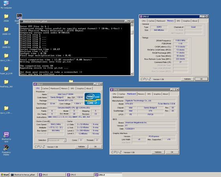221x177 pixels.
Task: Click the Multiplier value x 57.0
Action: point(56,128)
